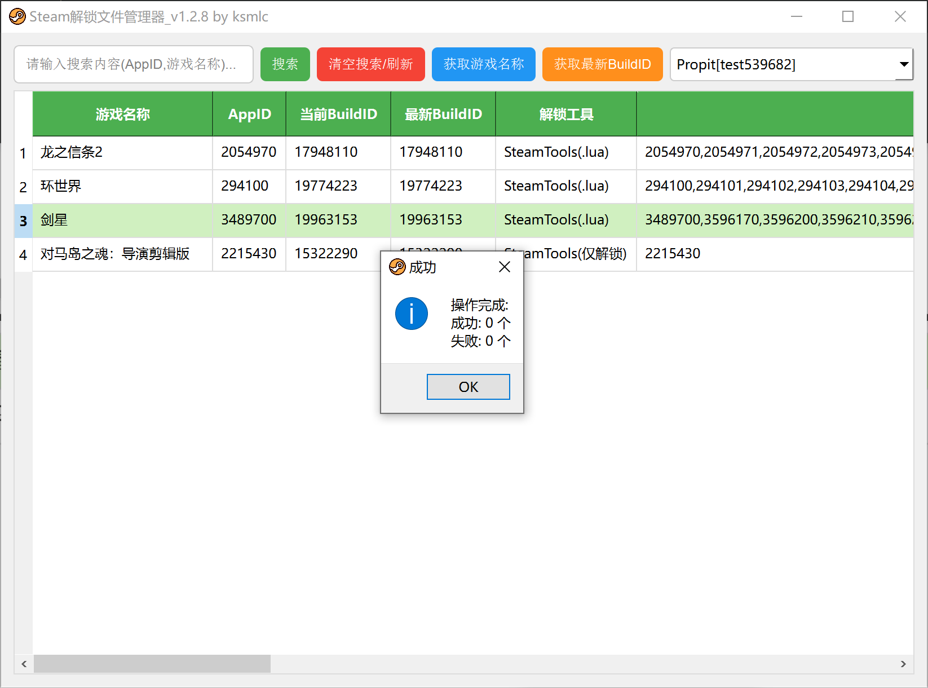Select row header number 4

point(23,254)
